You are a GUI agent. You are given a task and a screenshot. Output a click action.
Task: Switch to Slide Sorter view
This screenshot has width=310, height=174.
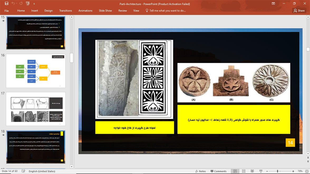point(244,171)
